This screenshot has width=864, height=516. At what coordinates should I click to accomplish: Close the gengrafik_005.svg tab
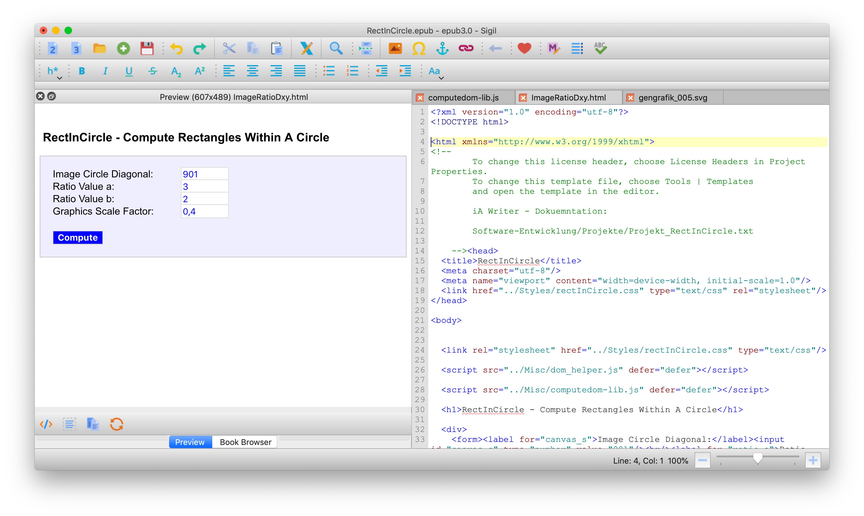[x=630, y=98]
